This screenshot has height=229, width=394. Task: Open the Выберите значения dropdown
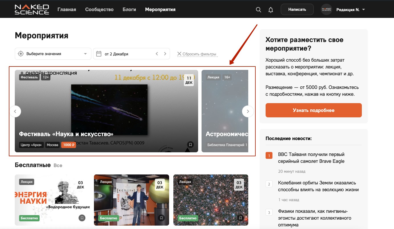tap(53, 54)
